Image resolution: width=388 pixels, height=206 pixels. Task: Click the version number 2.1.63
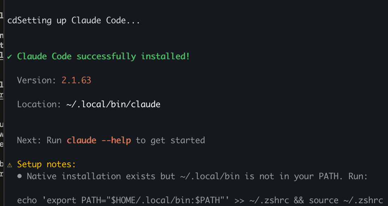click(76, 80)
